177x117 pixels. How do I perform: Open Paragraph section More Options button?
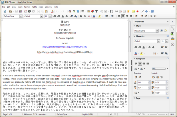168,58
